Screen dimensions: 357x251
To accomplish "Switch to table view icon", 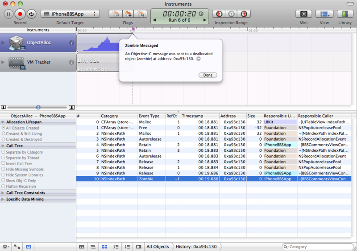I will (82, 247).
